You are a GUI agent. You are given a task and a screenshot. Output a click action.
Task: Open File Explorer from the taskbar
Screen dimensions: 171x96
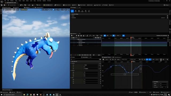(x=24, y=95)
